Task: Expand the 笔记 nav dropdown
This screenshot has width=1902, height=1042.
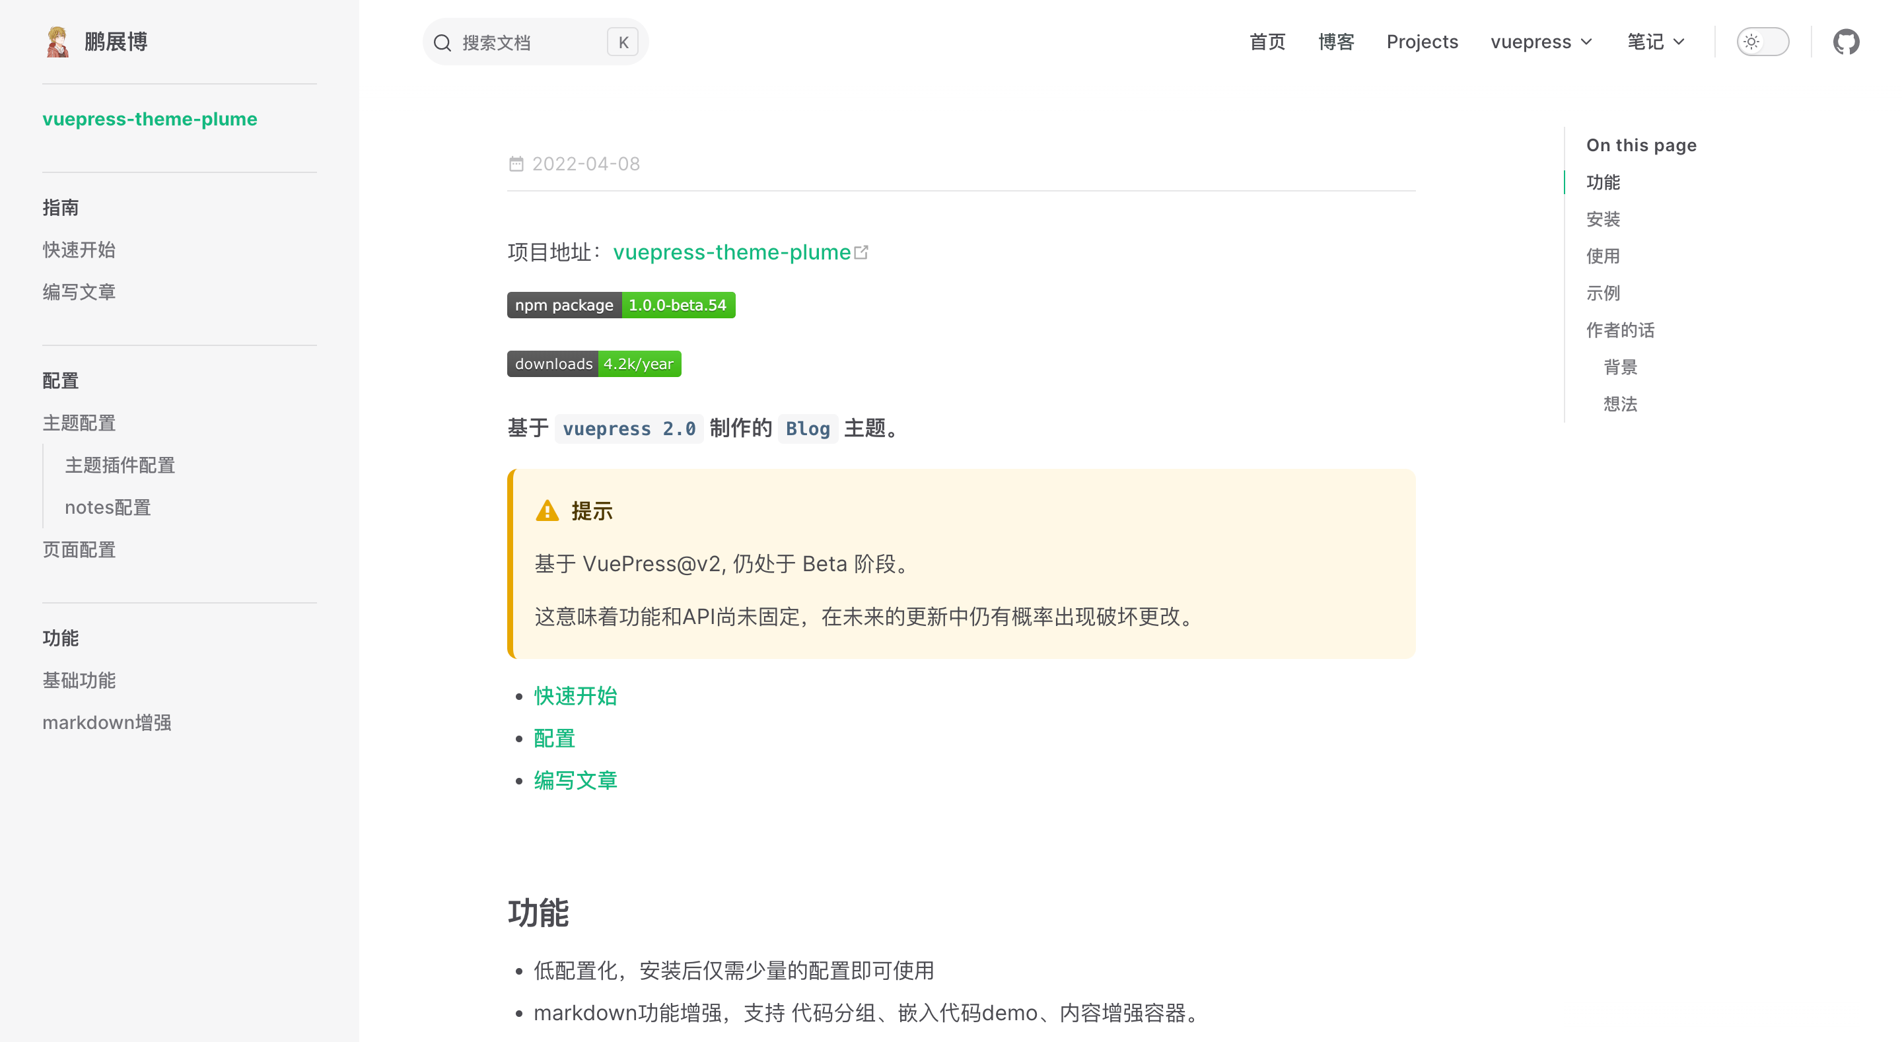Action: (1656, 42)
